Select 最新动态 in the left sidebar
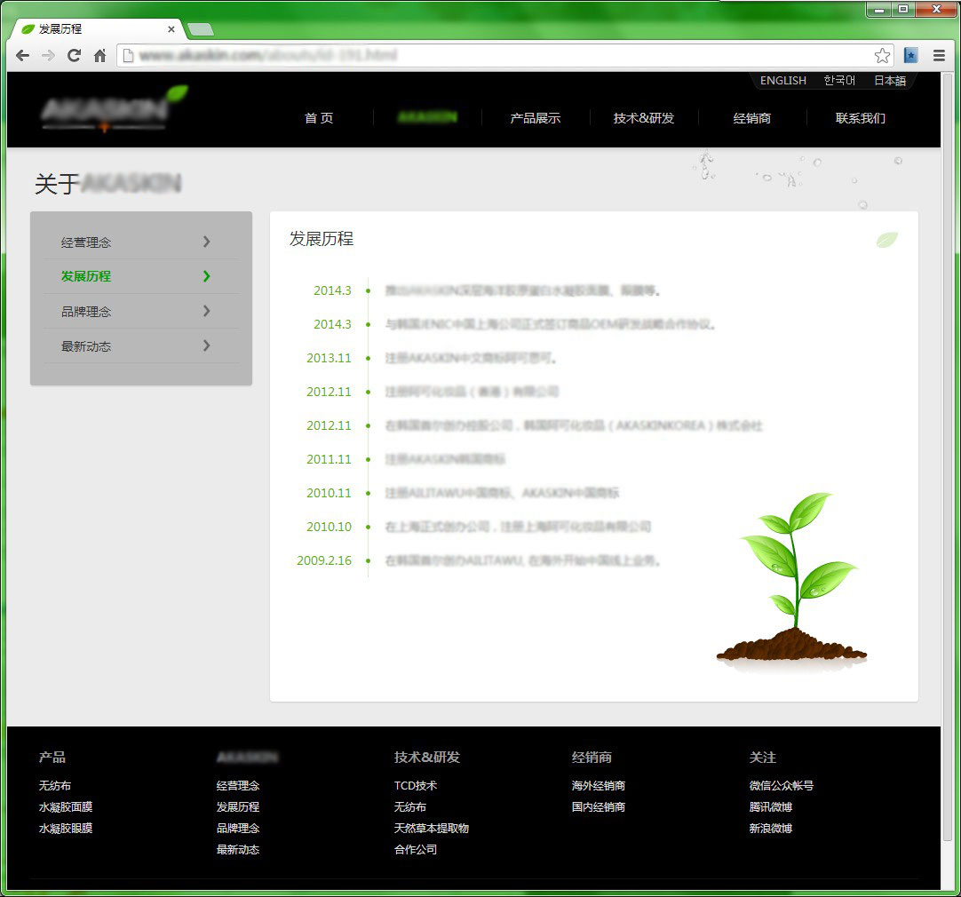The width and height of the screenshot is (961, 897). [86, 346]
